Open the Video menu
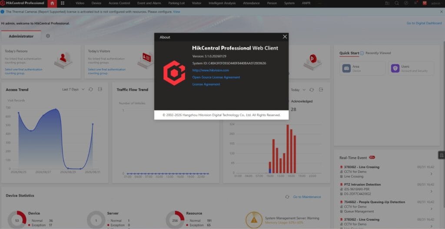 80,3
